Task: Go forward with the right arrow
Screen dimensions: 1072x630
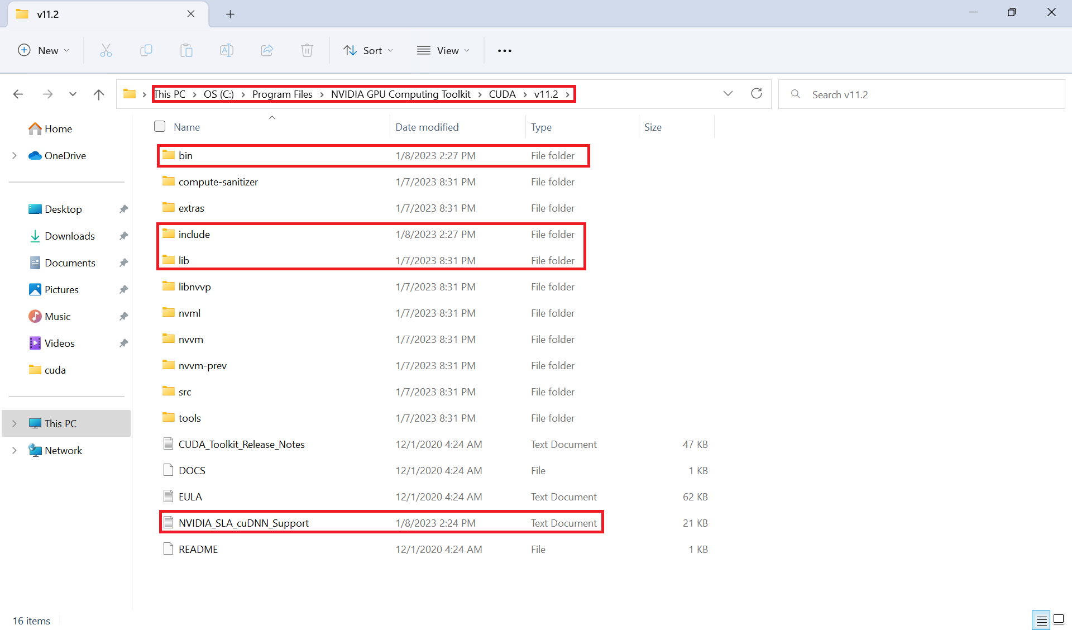Action: (x=47, y=94)
